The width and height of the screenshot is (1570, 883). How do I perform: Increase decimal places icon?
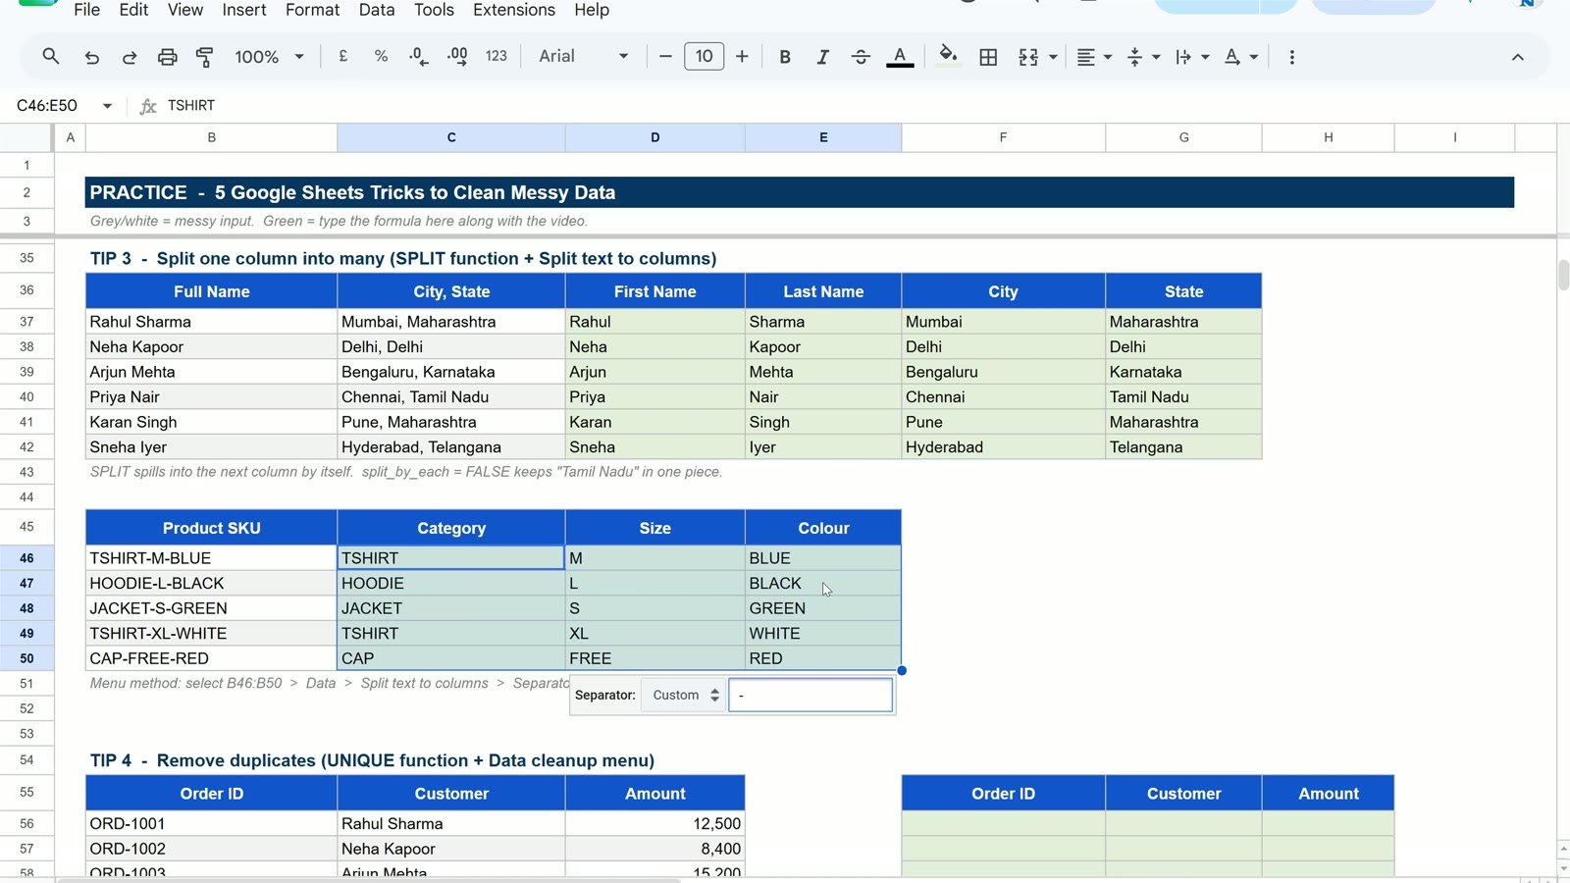point(457,57)
